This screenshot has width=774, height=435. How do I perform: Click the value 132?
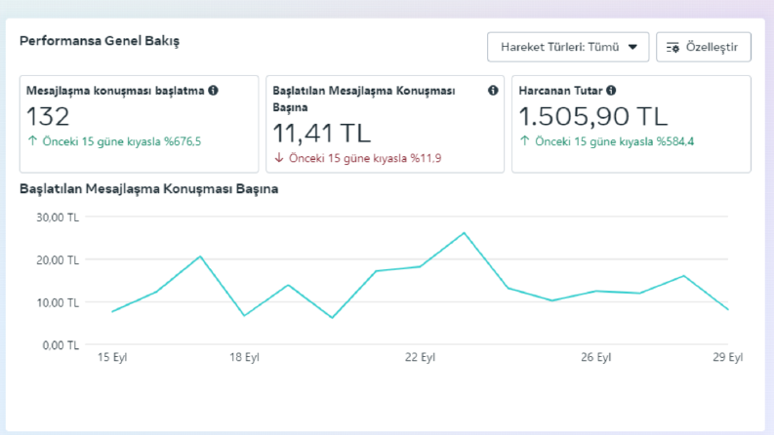pos(48,117)
